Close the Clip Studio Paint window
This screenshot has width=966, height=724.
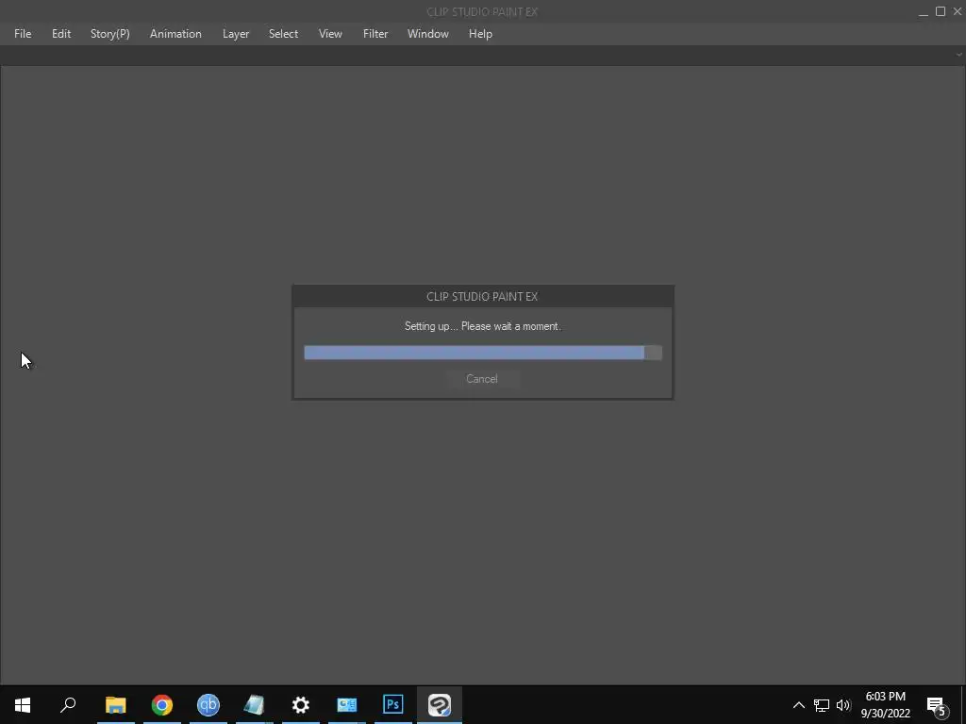coord(958,11)
